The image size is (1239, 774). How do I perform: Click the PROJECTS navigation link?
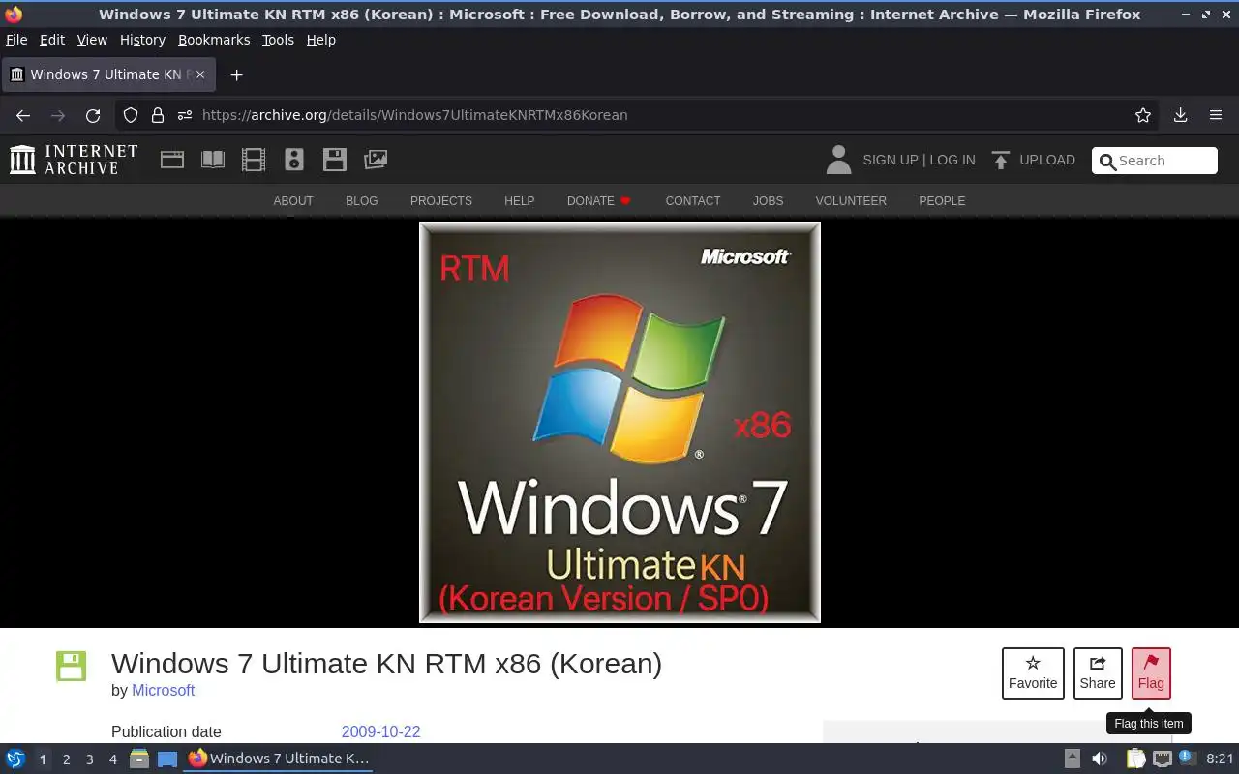(441, 201)
